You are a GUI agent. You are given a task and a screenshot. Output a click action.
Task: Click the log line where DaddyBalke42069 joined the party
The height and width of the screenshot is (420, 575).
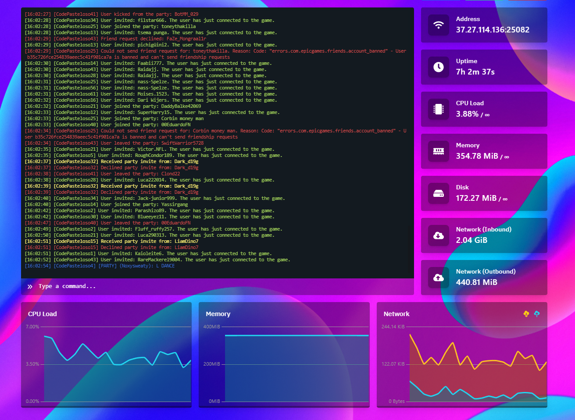pos(113,106)
